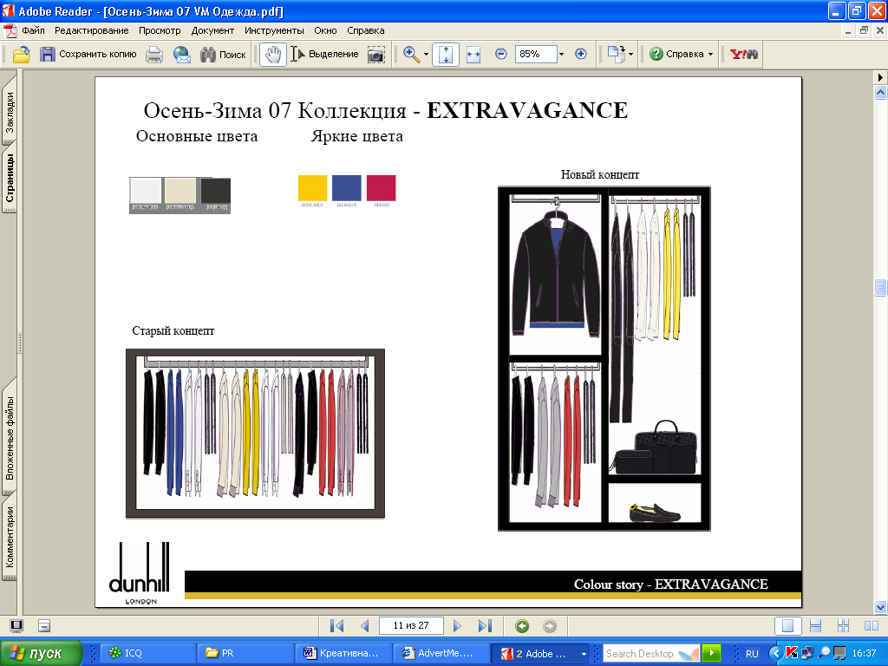Open the Справка menu in menu bar
Viewport: 888px width, 666px height.
[x=365, y=30]
